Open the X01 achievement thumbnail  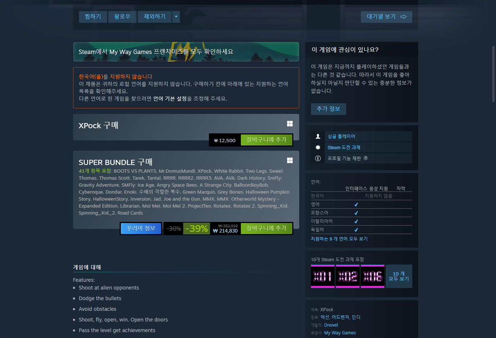(323, 276)
